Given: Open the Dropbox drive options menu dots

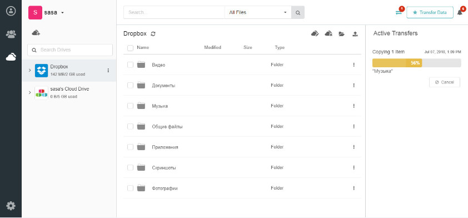Looking at the screenshot, I should pyautogui.click(x=108, y=71).
